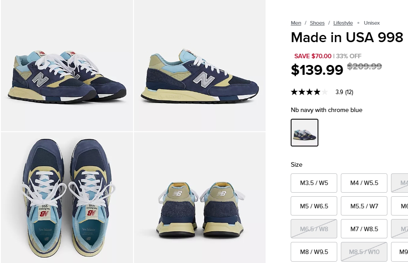408x263 pixels.
Task: Go to Shoes breadcrumb category
Action: 317,23
